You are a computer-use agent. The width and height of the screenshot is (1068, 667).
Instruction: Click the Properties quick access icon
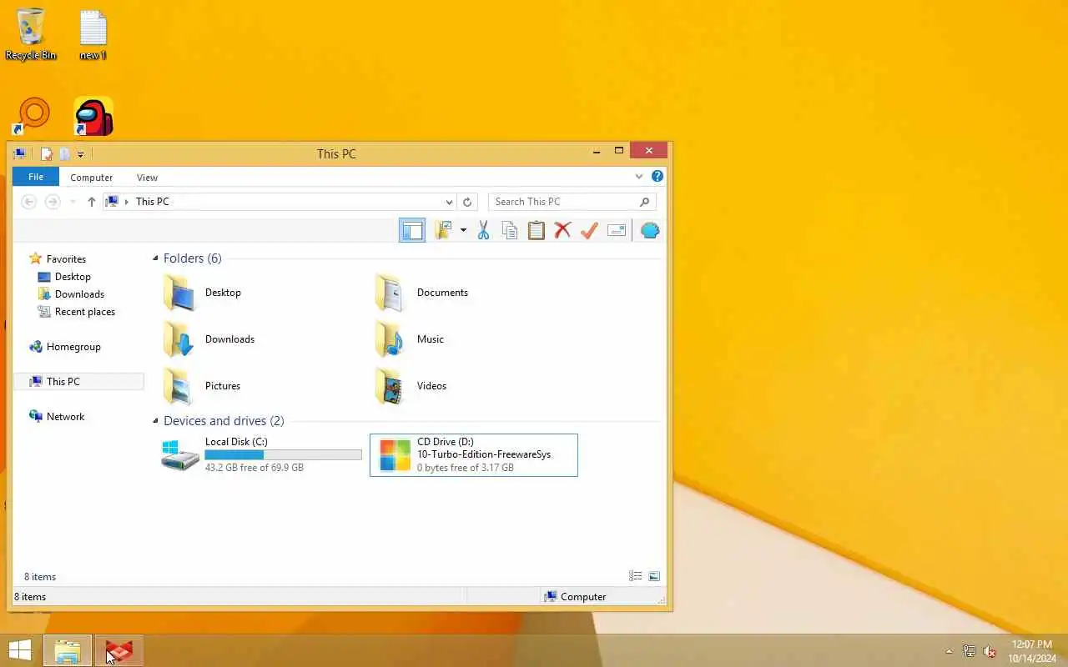(x=47, y=153)
